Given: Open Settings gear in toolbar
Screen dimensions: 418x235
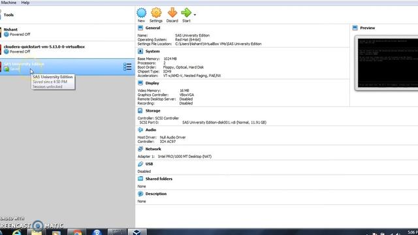Looking at the screenshot, I should (x=156, y=13).
